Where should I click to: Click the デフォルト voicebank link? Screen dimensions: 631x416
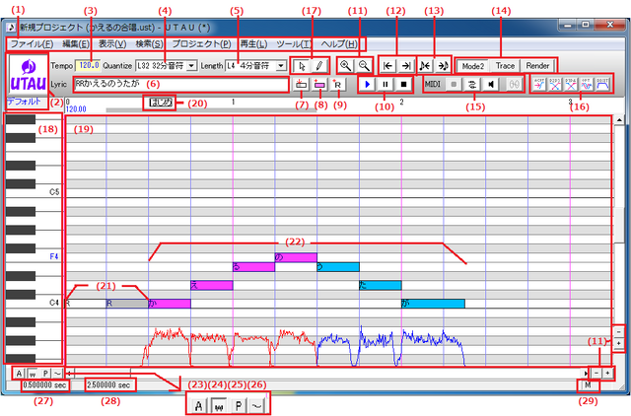[x=24, y=102]
